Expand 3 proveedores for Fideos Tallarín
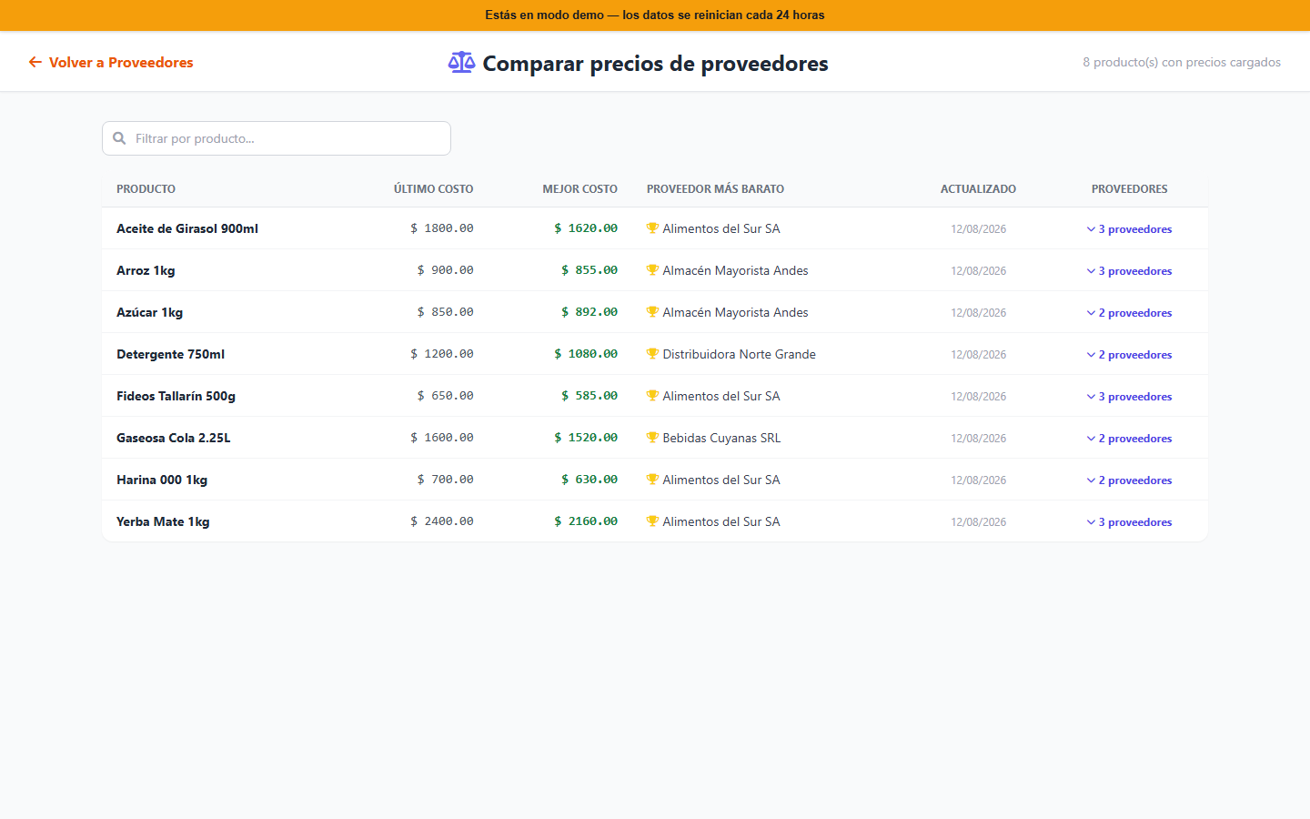Screen dimensions: 1310x819 pyautogui.click(x=1129, y=397)
